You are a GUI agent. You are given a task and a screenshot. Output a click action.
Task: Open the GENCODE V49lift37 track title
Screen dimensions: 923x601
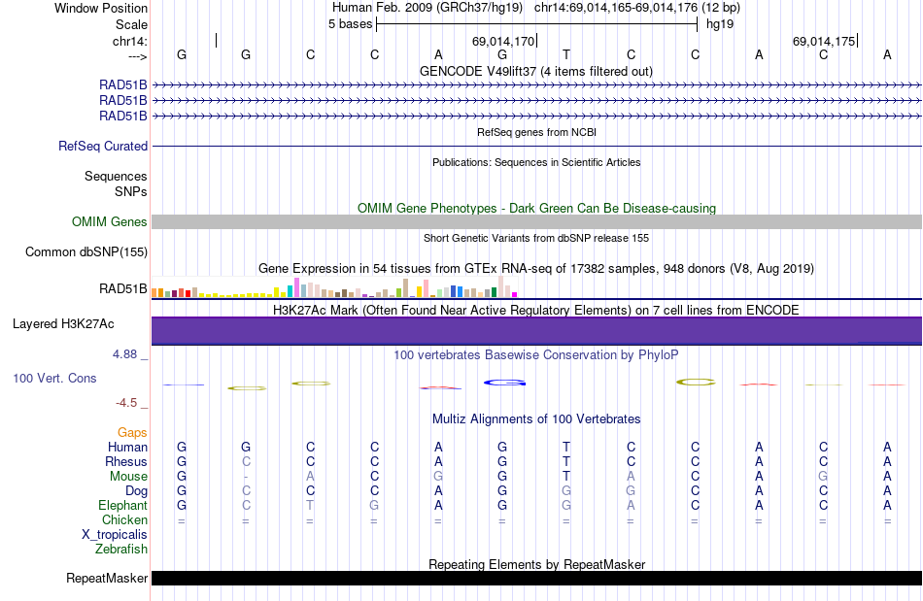536,71
